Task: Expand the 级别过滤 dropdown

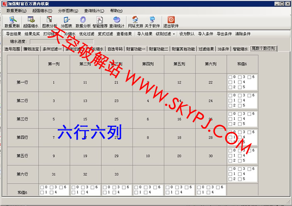Action: click(165, 34)
